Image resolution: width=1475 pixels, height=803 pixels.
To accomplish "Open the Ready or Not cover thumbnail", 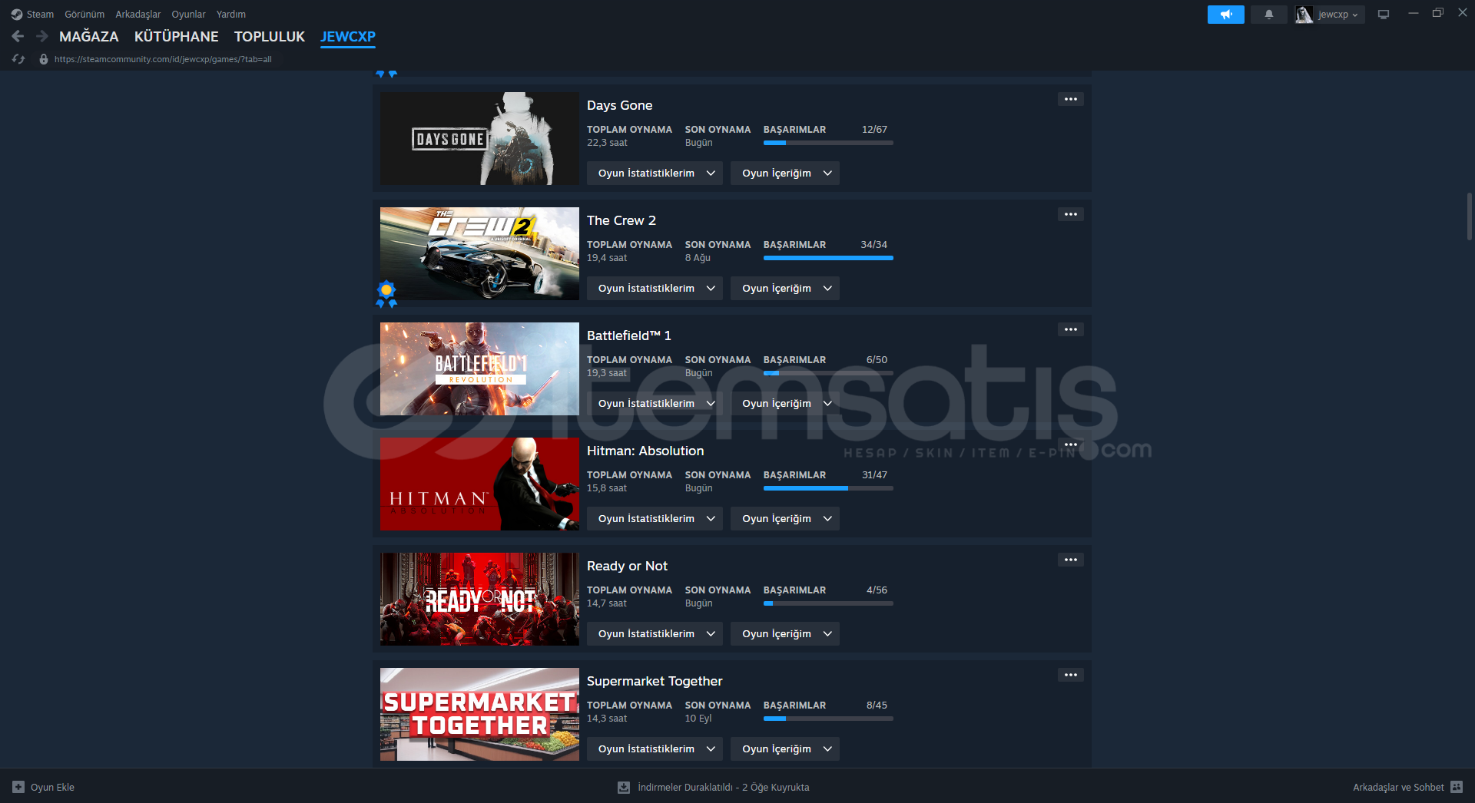I will 479,599.
